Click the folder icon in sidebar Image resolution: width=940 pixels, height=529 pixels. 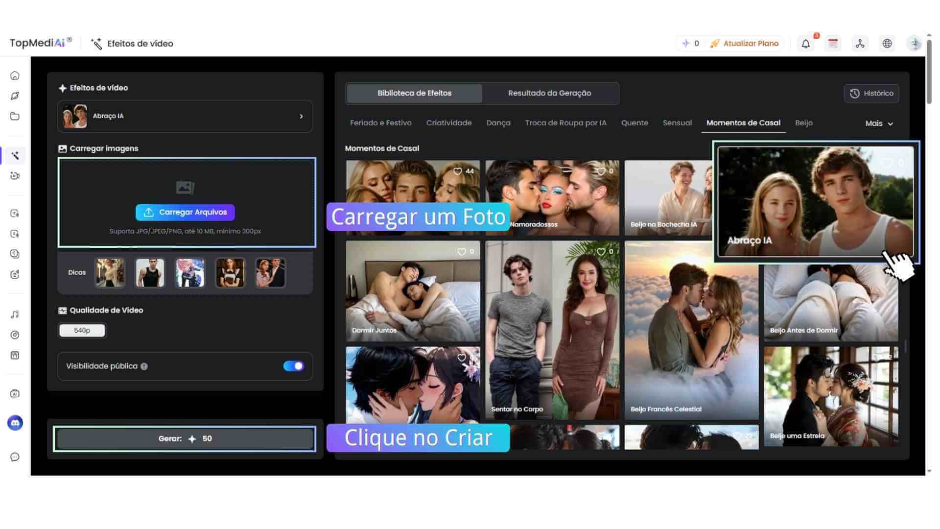tap(15, 116)
